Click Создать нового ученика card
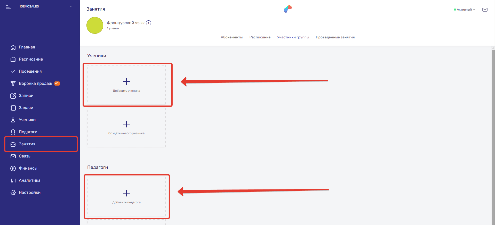 click(x=126, y=127)
